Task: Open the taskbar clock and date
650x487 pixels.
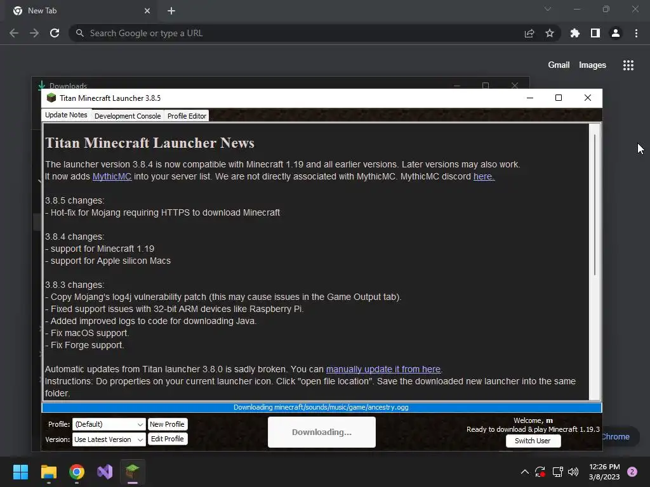Action: pos(604,472)
